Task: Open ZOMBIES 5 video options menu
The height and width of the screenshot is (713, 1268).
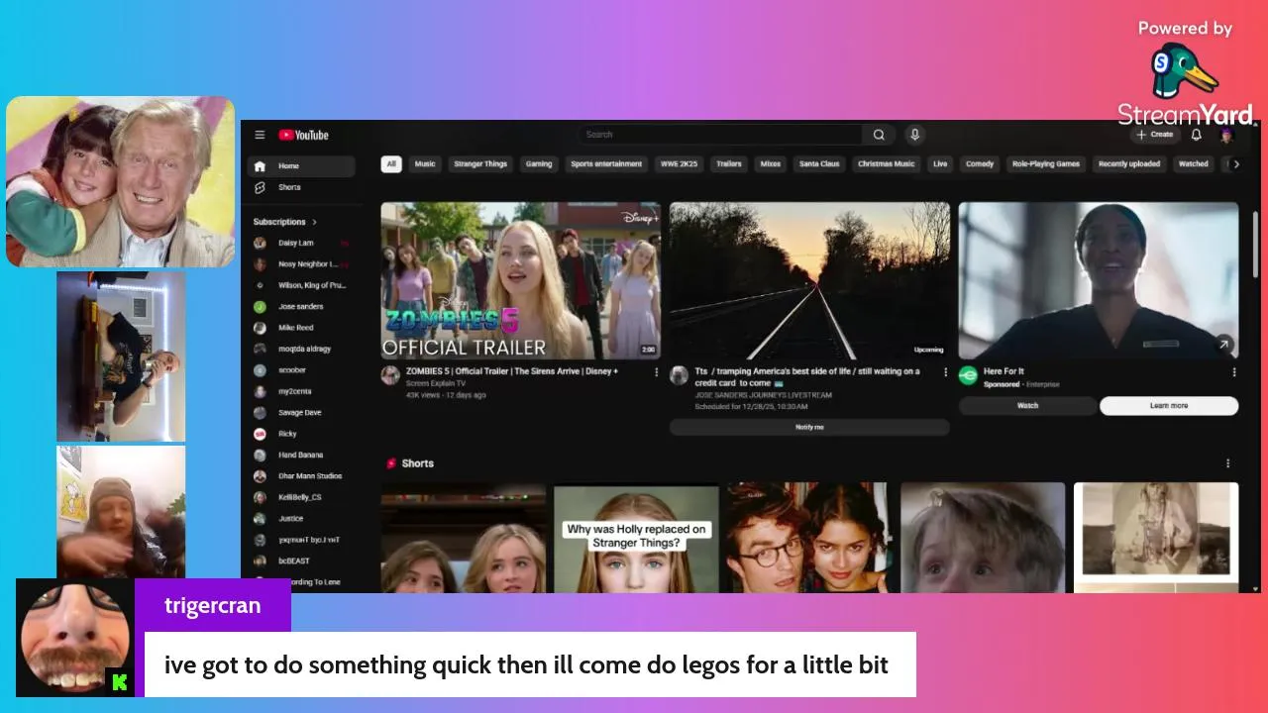Action: click(x=656, y=372)
